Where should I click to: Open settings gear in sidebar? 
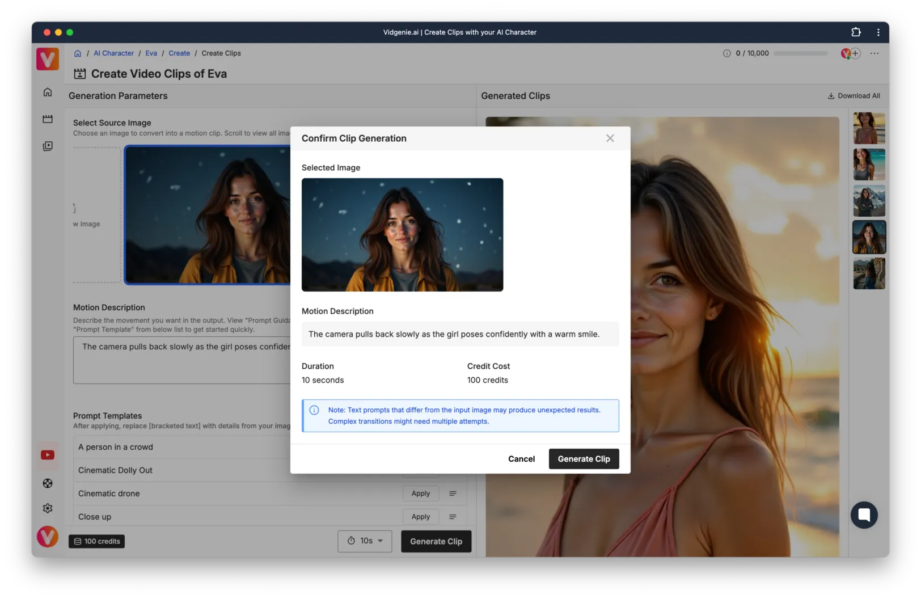48,508
